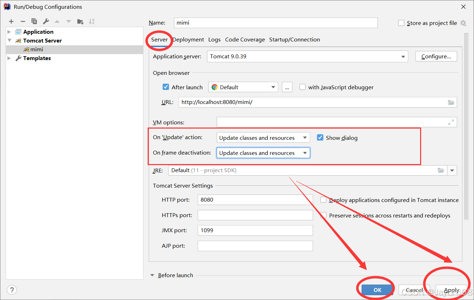Click the HTTP port field
This screenshot has width=474, height=300.
(255, 200)
